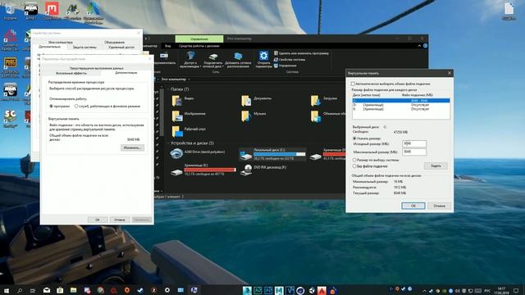Switch to 'Дополнительно' tab in Performance Options
Viewport: 525px width, 295px height.
(x=126, y=73)
